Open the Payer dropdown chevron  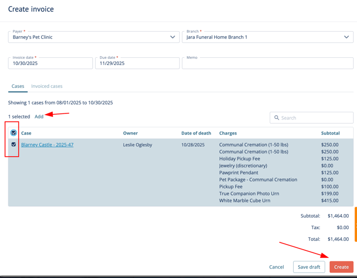point(172,37)
